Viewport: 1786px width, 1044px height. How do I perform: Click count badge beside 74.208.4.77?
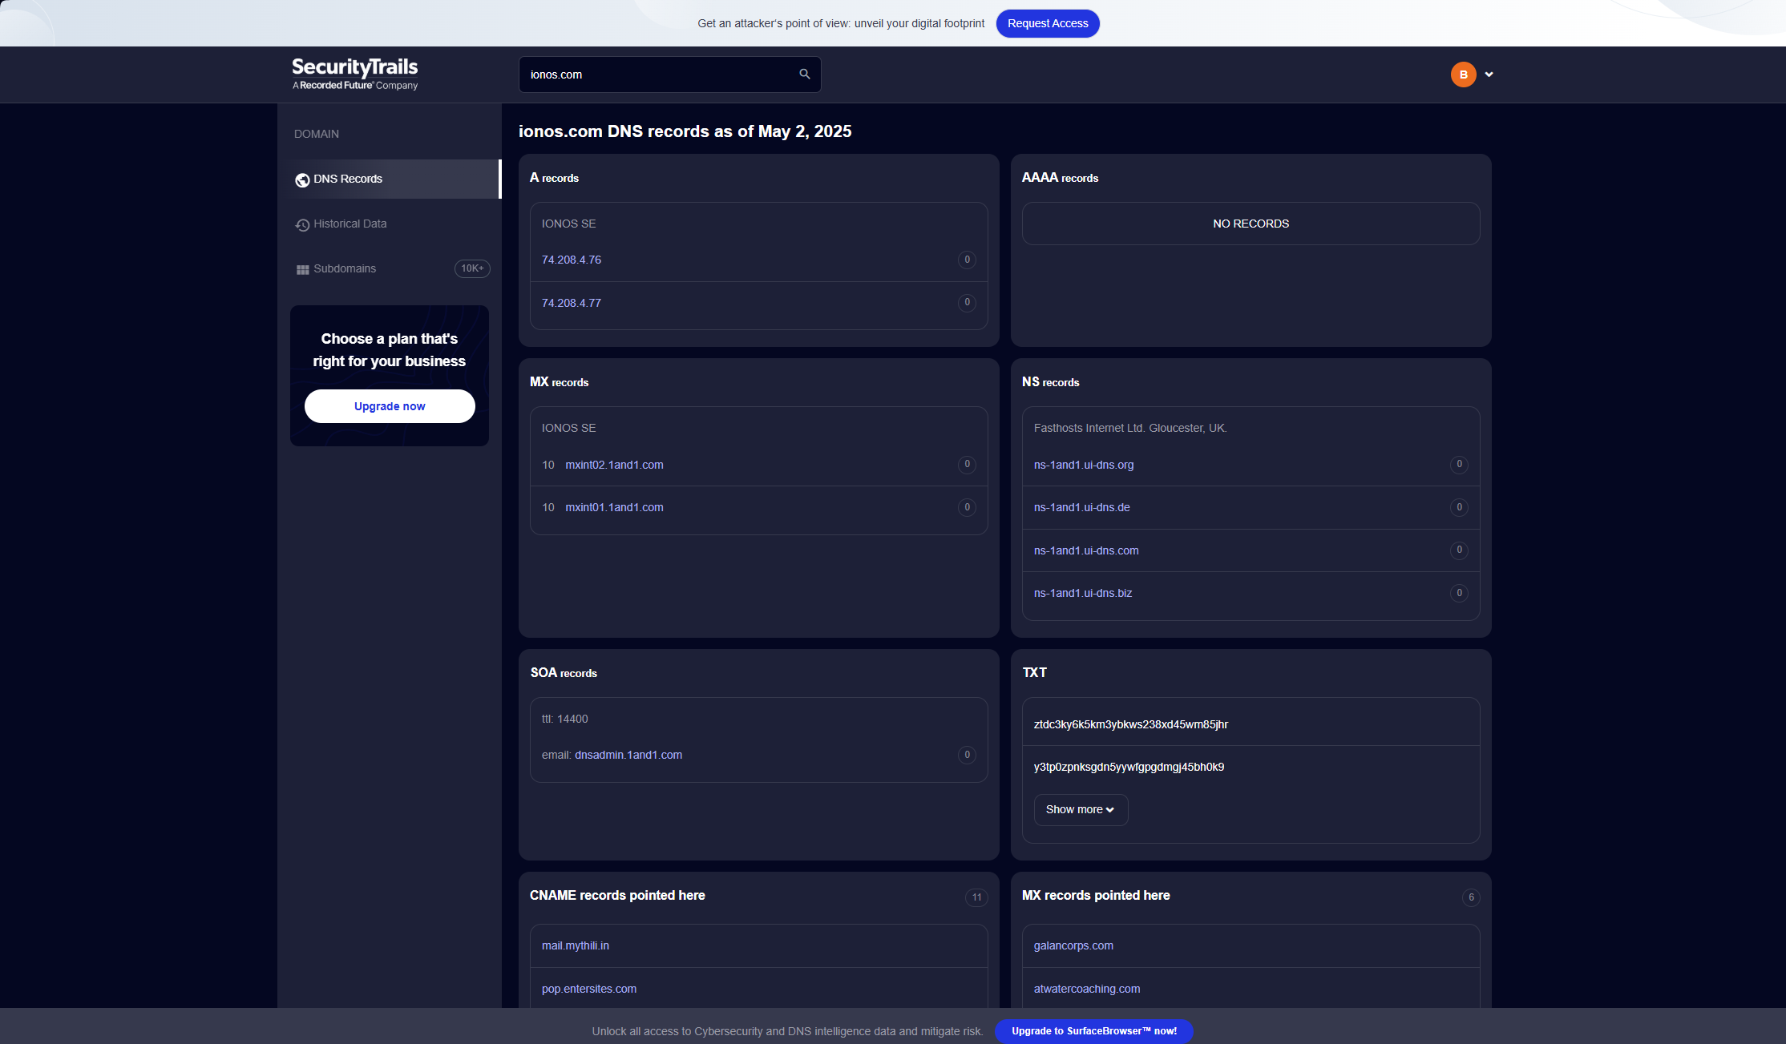point(967,303)
